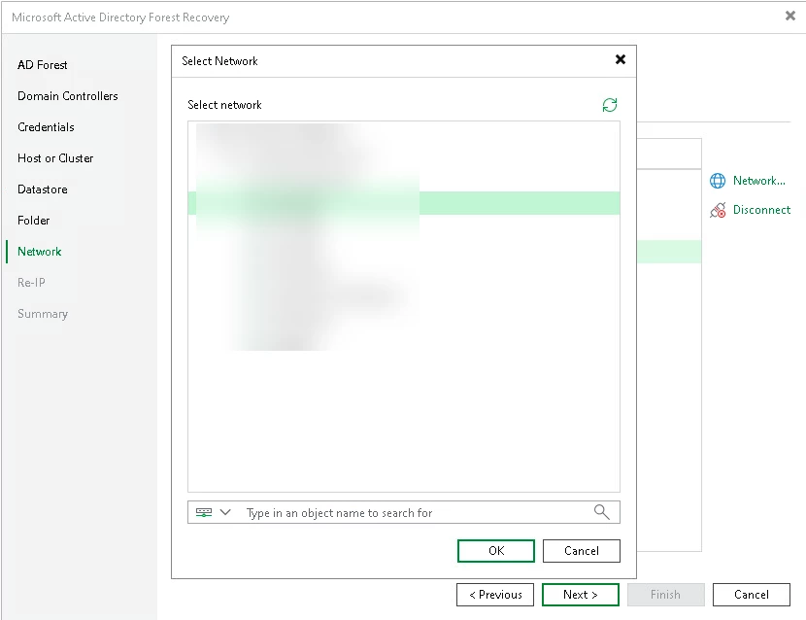The height and width of the screenshot is (620, 806).
Task: Open the object type filter dropdown
Action: (x=225, y=512)
